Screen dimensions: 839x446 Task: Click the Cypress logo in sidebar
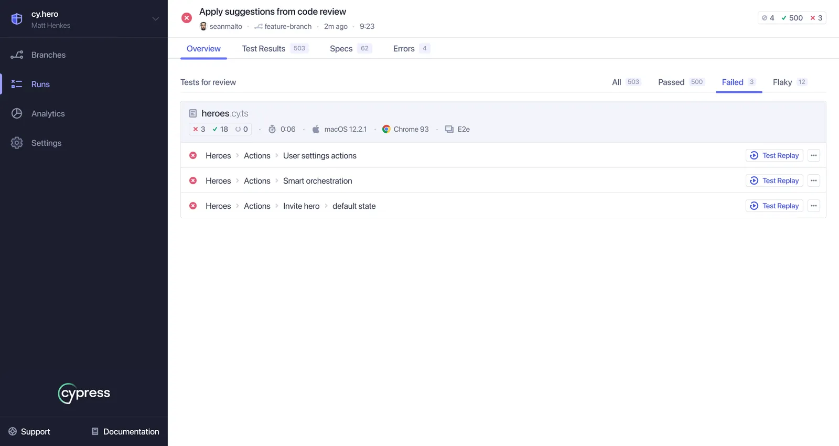click(84, 394)
